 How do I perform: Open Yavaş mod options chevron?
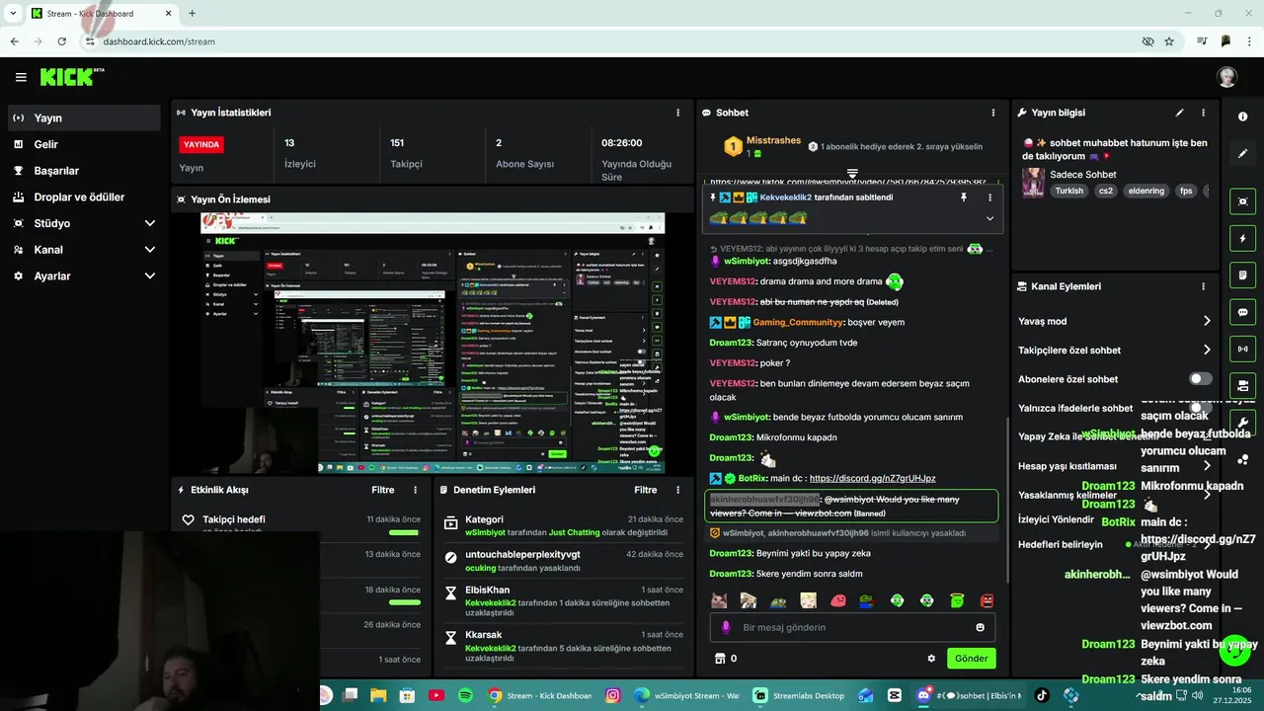pos(1207,321)
